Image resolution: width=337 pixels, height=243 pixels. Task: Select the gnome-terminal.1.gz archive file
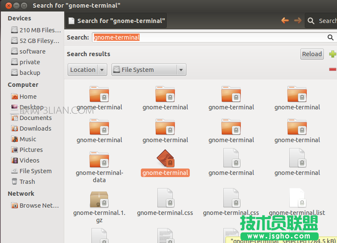click(x=99, y=199)
